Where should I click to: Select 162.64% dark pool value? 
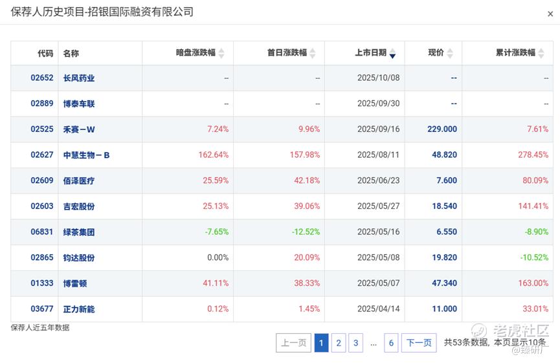tap(214, 155)
